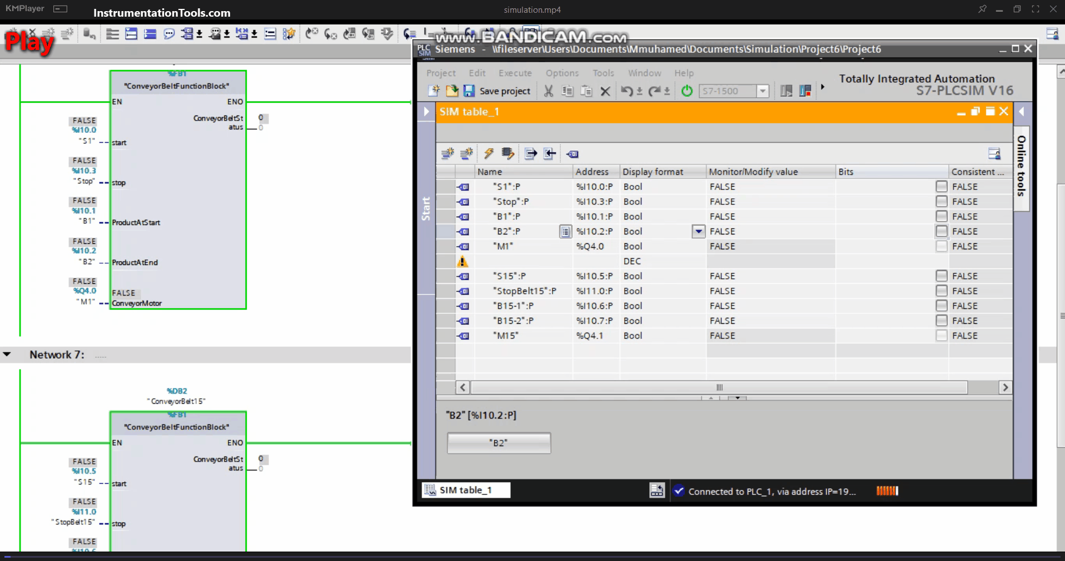Click the status bar diagnostics icon
The image size is (1065, 561).
657,490
